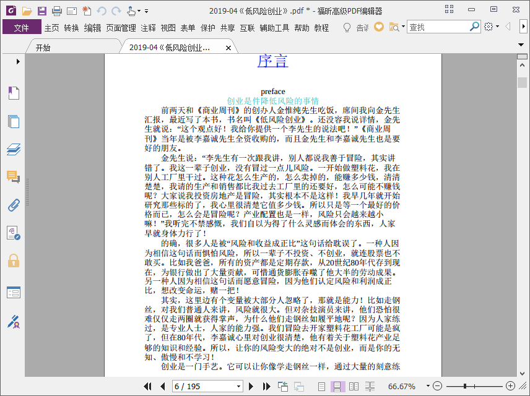The width and height of the screenshot is (530, 396).
Task: Click the folder search icon
Action: pyautogui.click(x=394, y=27)
